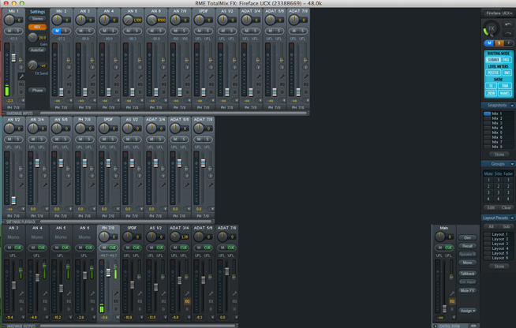This screenshot has height=328, width=516.
Task: Open wrench settings on Main control room channel
Action: coord(452,293)
